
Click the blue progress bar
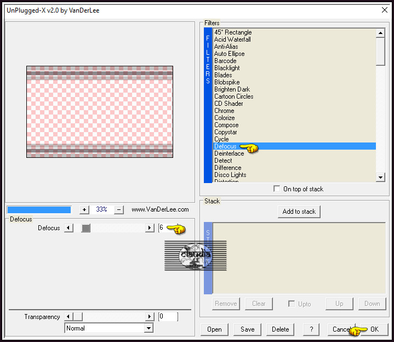[39, 209]
